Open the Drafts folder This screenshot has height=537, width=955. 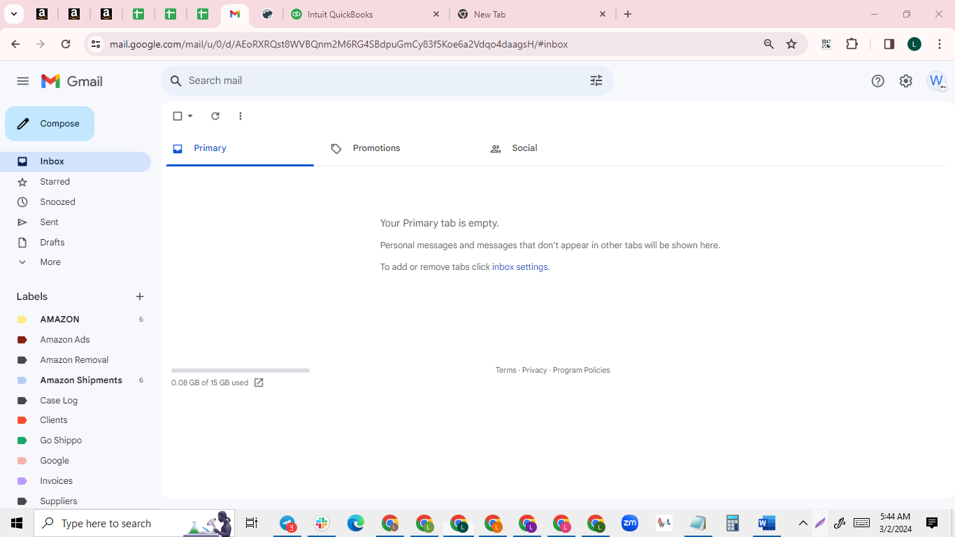[x=76, y=243]
